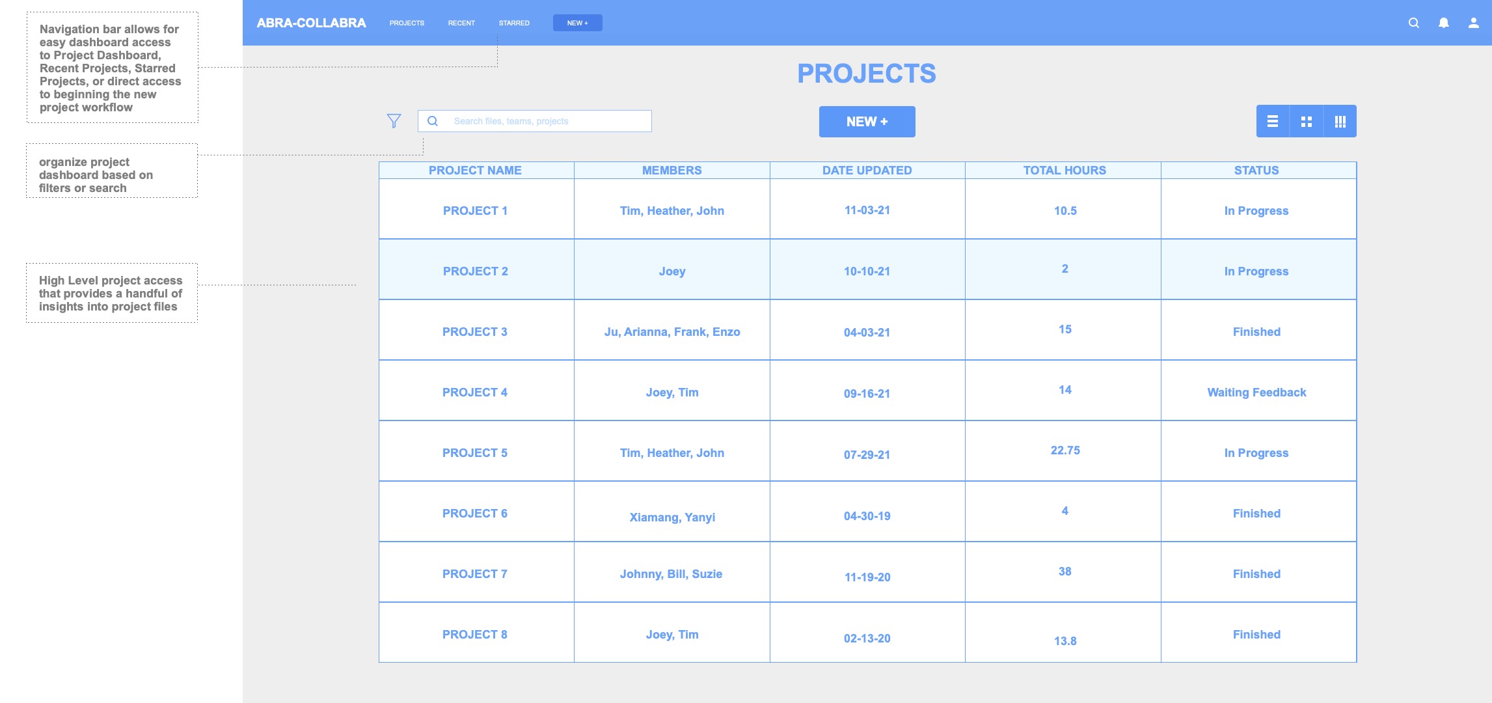Open notifications bell icon
Viewport: 1492px width, 703px height.
[x=1443, y=23]
